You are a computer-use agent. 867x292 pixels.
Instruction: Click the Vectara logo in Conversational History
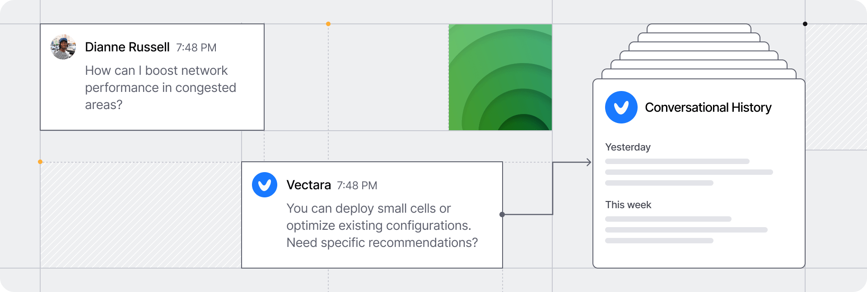point(621,107)
